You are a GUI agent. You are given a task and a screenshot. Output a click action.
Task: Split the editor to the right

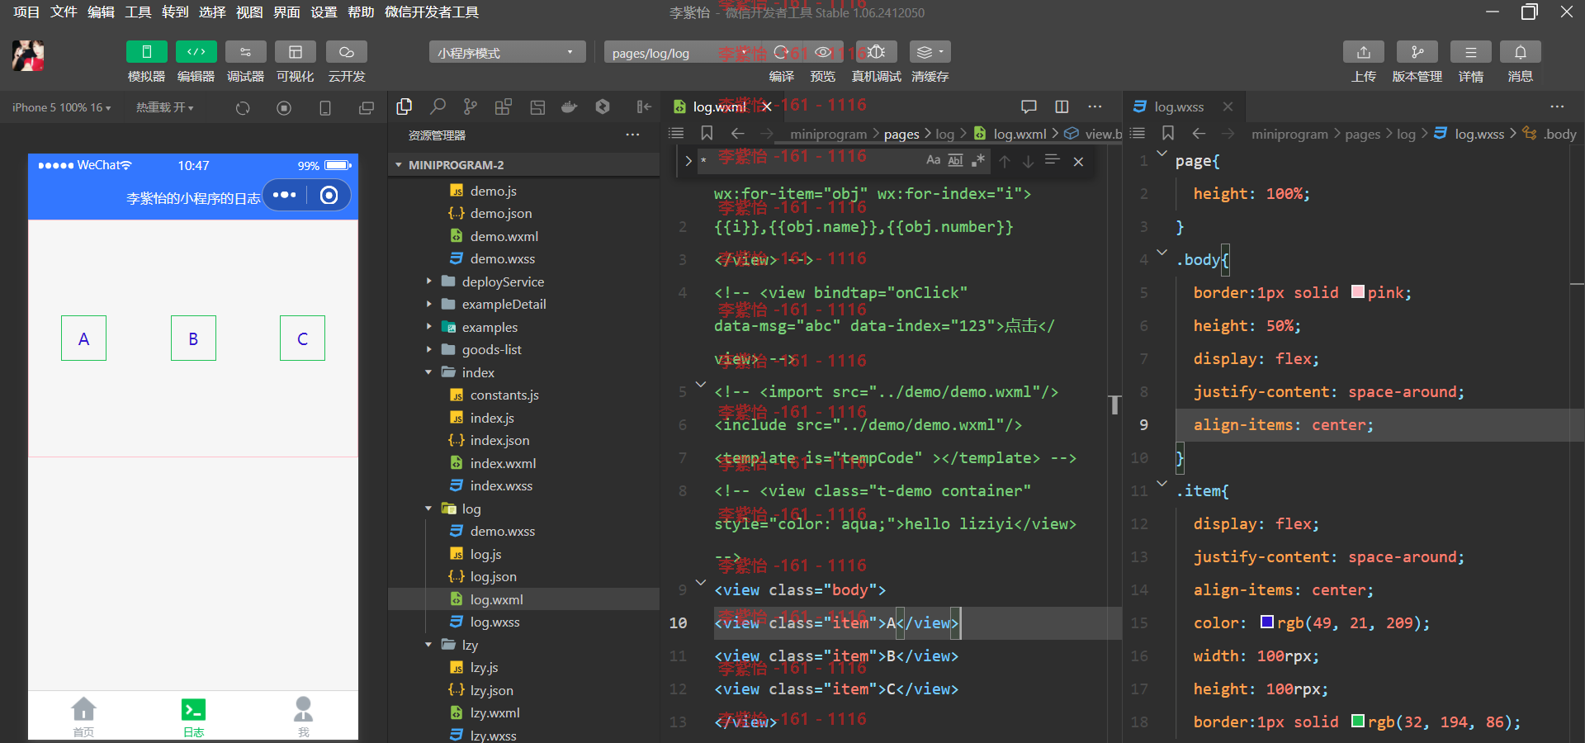pyautogui.click(x=1062, y=106)
